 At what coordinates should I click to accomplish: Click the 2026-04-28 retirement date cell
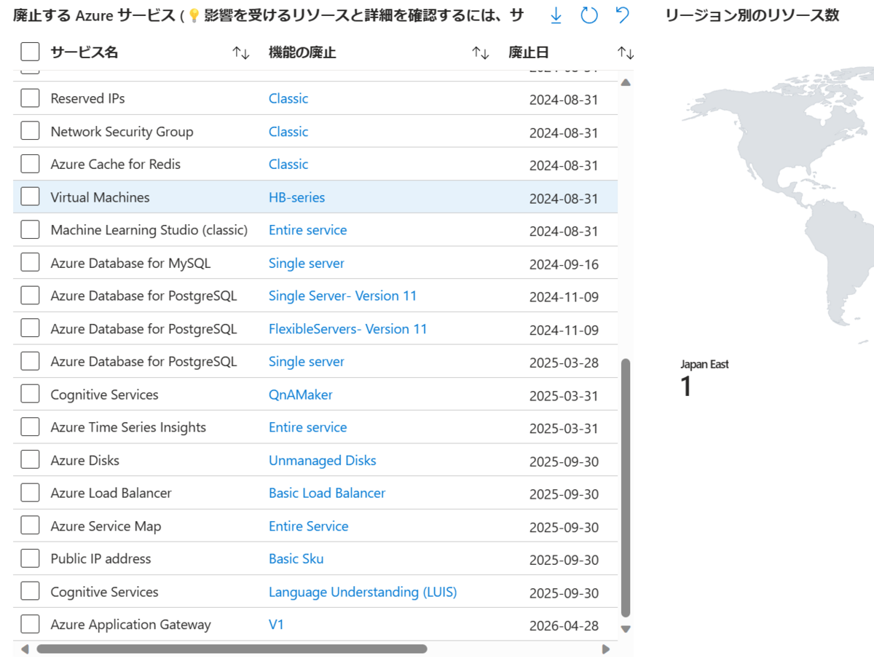pyautogui.click(x=564, y=626)
